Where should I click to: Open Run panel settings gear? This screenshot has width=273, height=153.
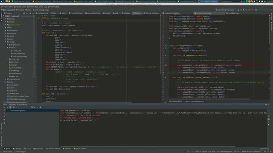click(266, 105)
